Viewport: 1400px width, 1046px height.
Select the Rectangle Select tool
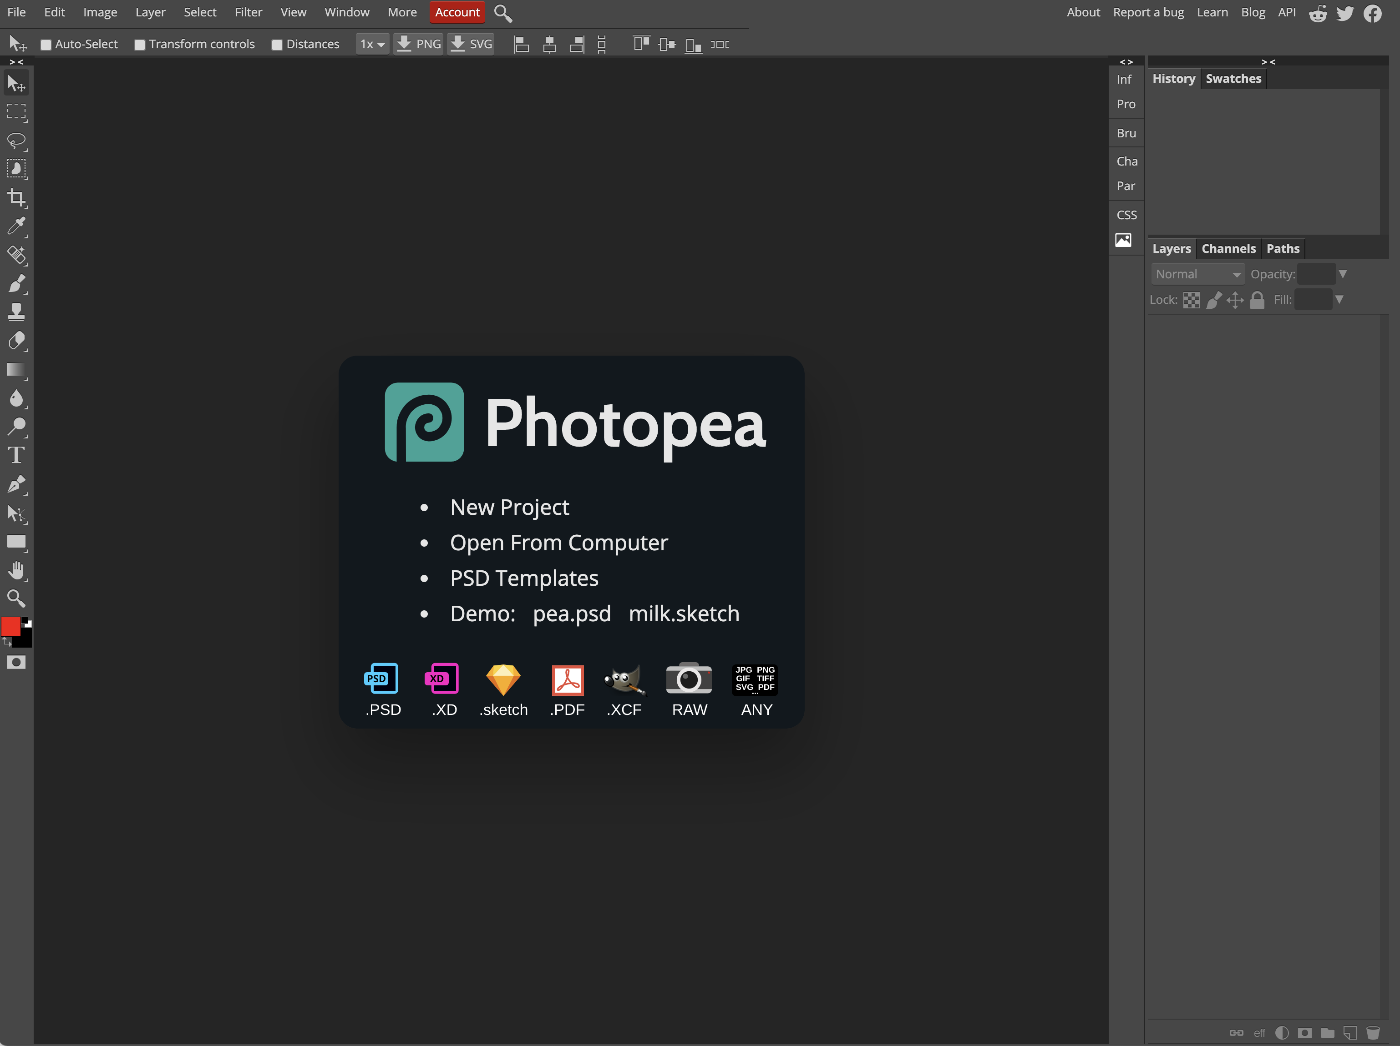tap(16, 112)
